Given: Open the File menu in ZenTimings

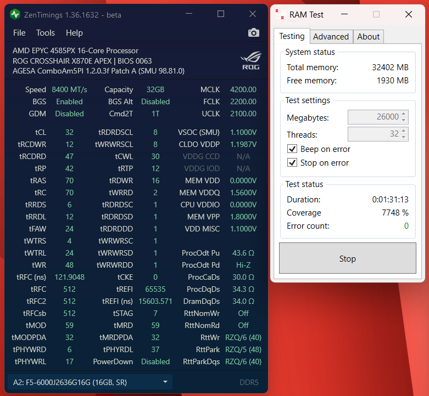Looking at the screenshot, I should point(19,33).
